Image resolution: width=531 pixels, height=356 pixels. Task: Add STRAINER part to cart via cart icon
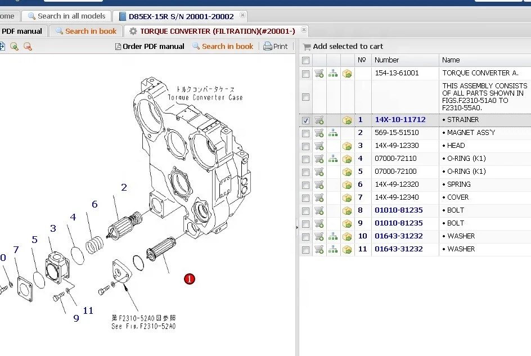click(319, 120)
